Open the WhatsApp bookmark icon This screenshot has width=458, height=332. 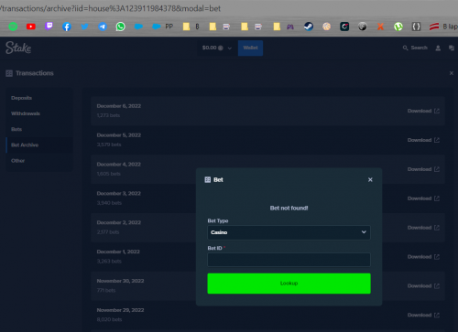pyautogui.click(x=121, y=27)
